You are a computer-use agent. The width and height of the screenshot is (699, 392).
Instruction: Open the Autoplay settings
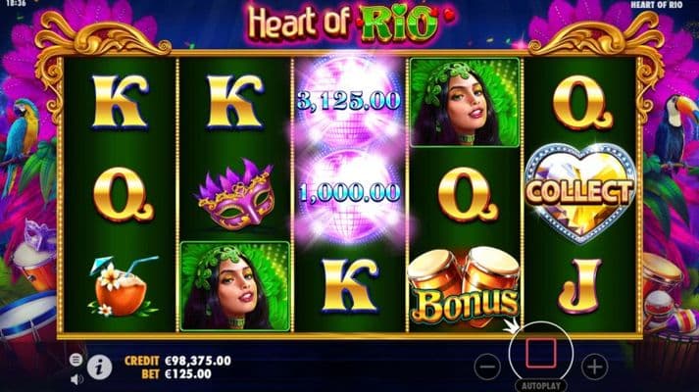[541, 386]
